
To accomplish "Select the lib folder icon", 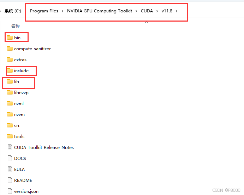I will coord(10,81).
